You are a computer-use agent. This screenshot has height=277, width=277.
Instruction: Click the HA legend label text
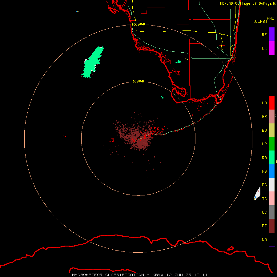tap(264, 103)
